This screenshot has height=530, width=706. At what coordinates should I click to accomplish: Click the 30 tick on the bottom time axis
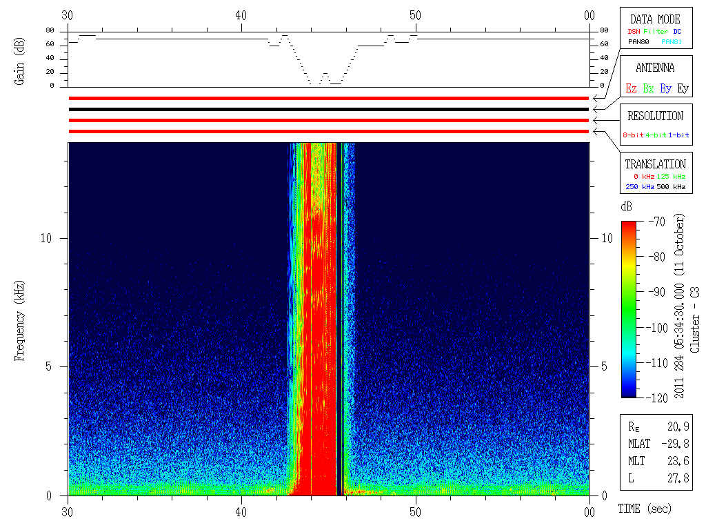coord(68,513)
